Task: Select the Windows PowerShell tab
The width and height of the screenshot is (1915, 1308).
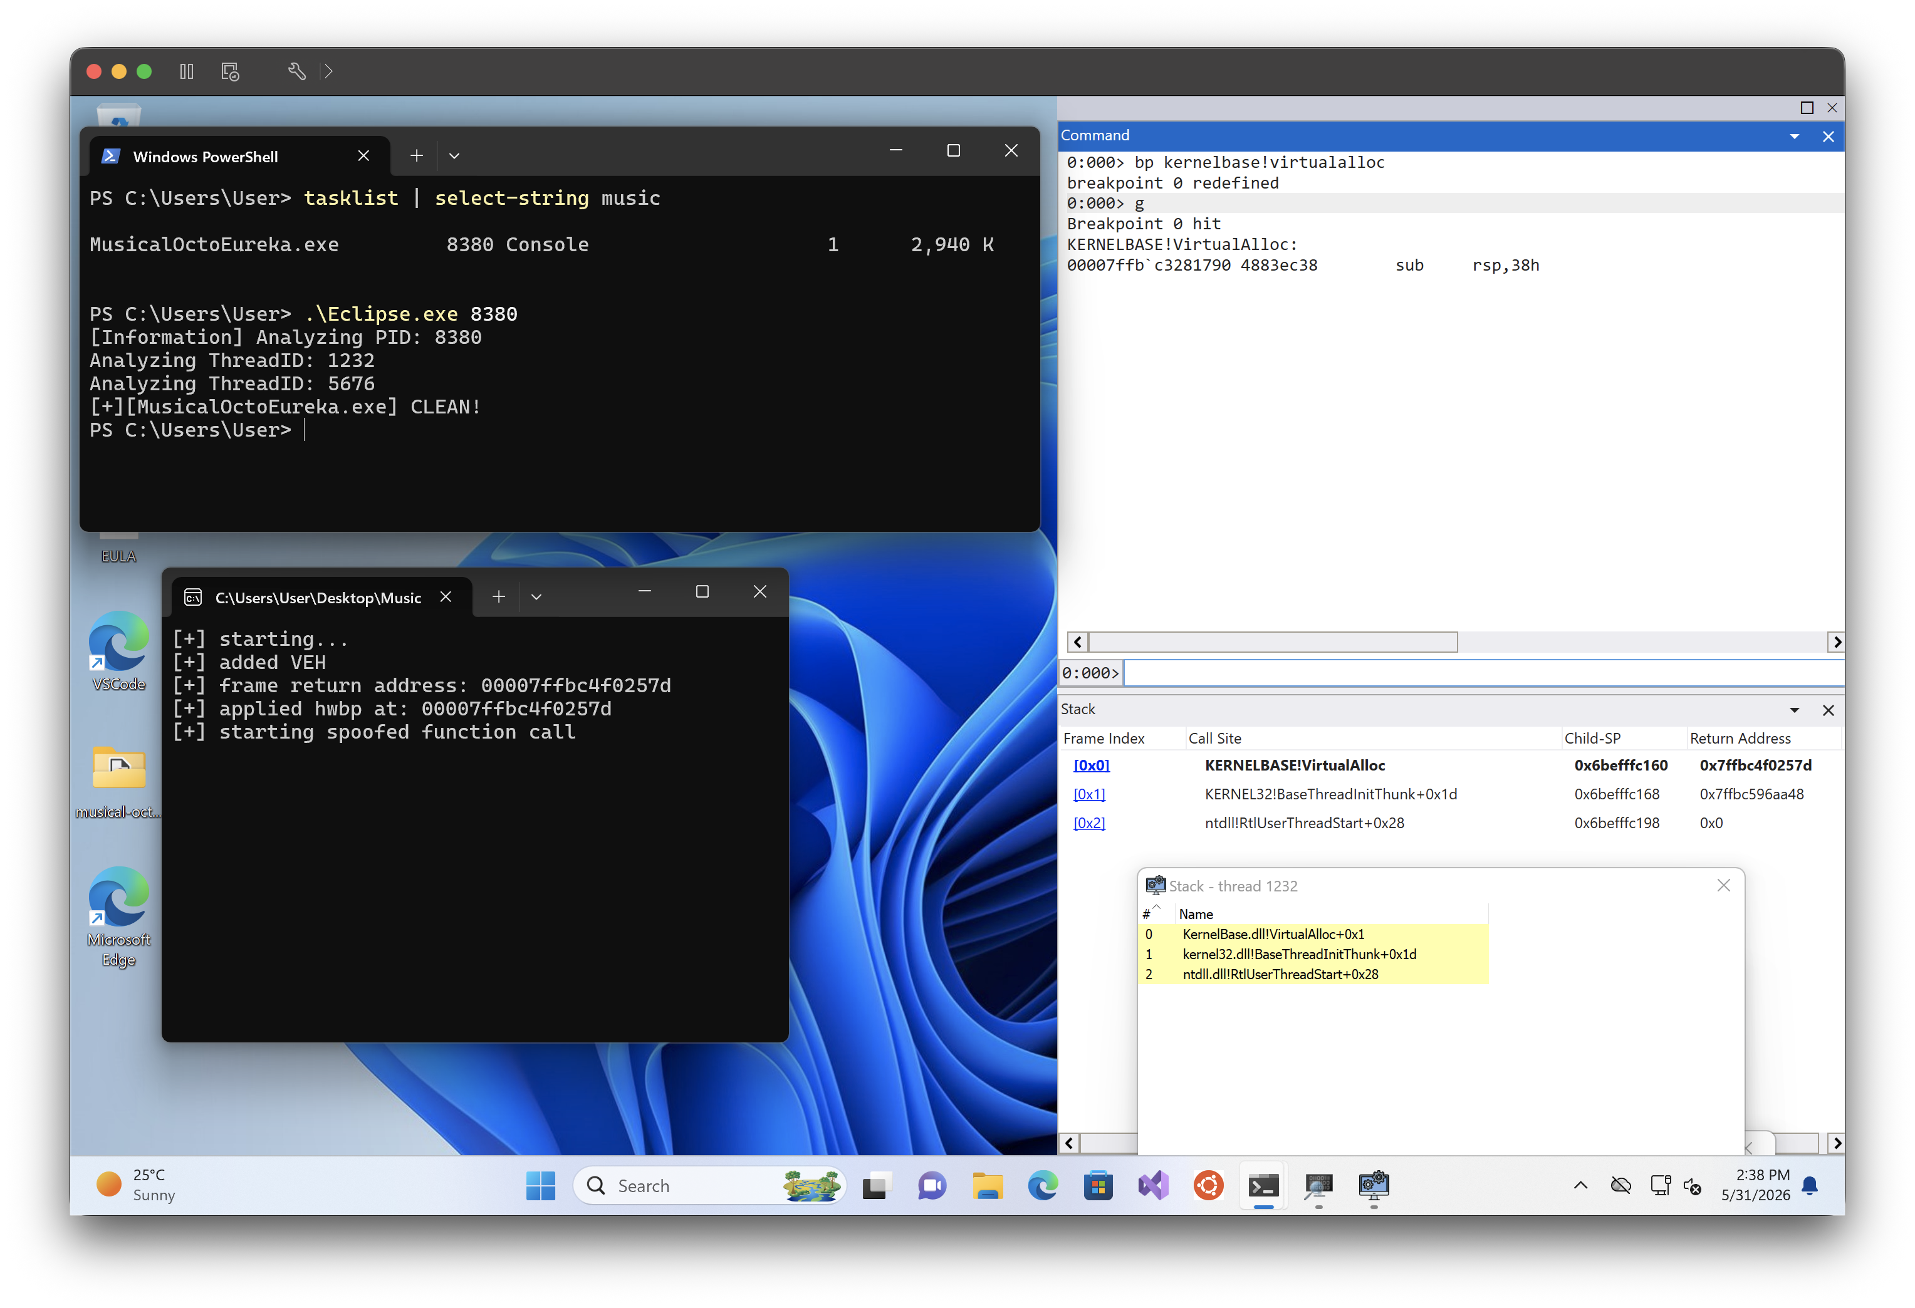Action: [239, 157]
